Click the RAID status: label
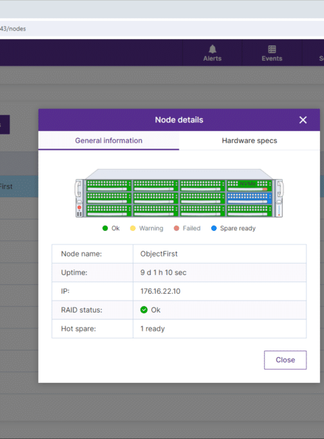324x439 pixels. click(x=82, y=310)
